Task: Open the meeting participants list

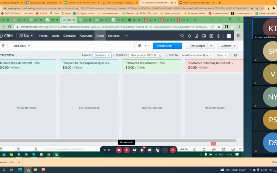Action: click(142, 150)
